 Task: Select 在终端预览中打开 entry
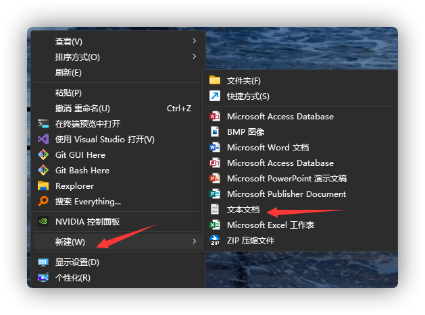click(118, 123)
